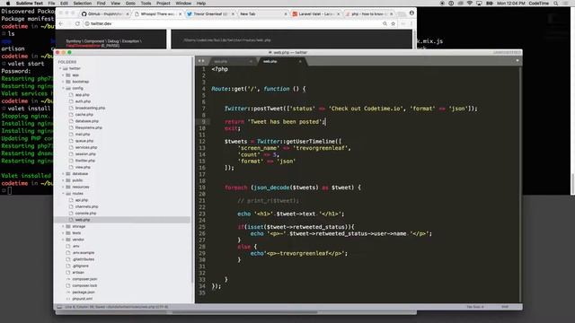Screen dimensions: 575x323
Task: Open the Window menu
Action: pos(183,4)
